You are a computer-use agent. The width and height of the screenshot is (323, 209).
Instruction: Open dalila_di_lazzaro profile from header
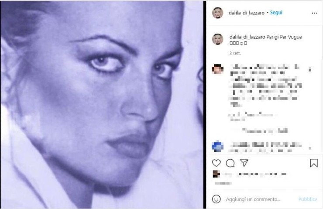tap(247, 13)
